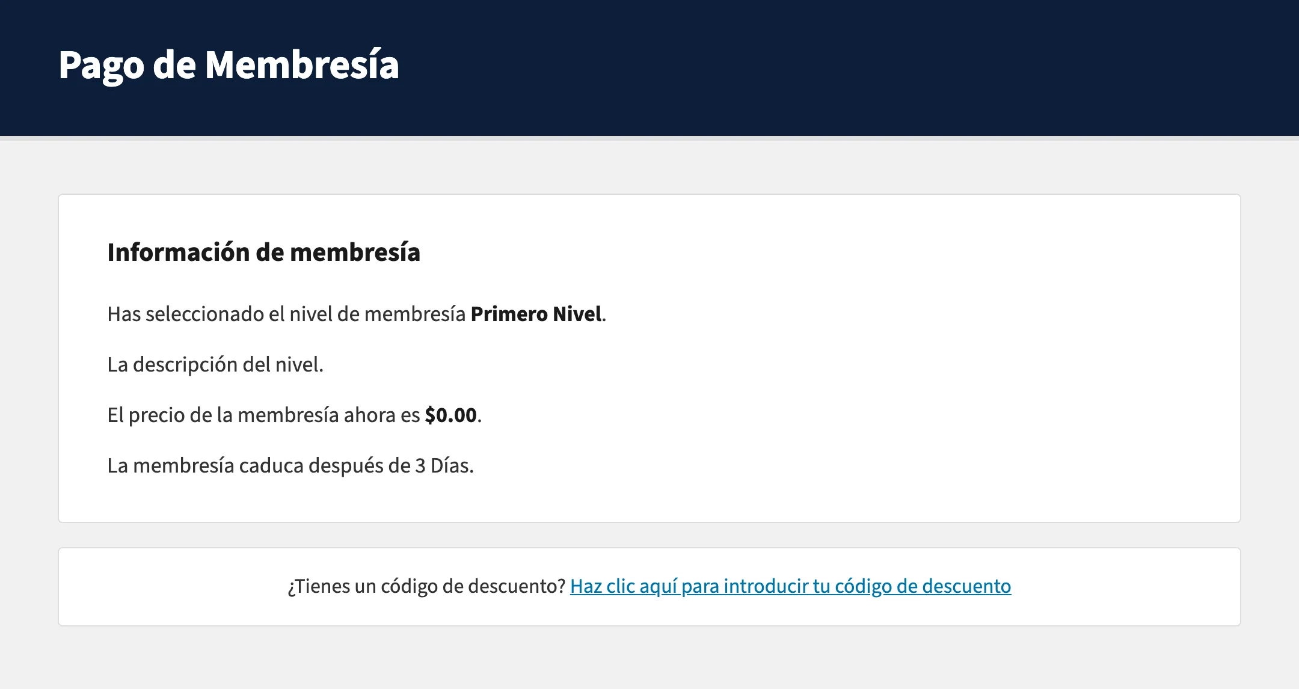Click the level description line
Viewport: 1299px width, 689px height.
point(215,364)
